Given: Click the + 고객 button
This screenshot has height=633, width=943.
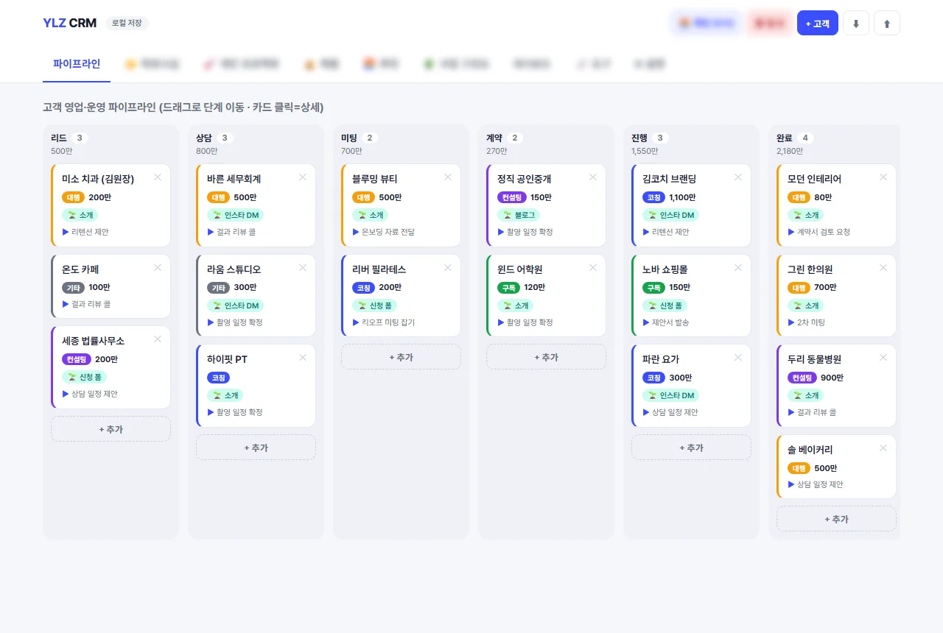Looking at the screenshot, I should pyautogui.click(x=818, y=23).
